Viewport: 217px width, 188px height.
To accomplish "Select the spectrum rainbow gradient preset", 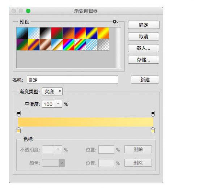I will [68, 44].
